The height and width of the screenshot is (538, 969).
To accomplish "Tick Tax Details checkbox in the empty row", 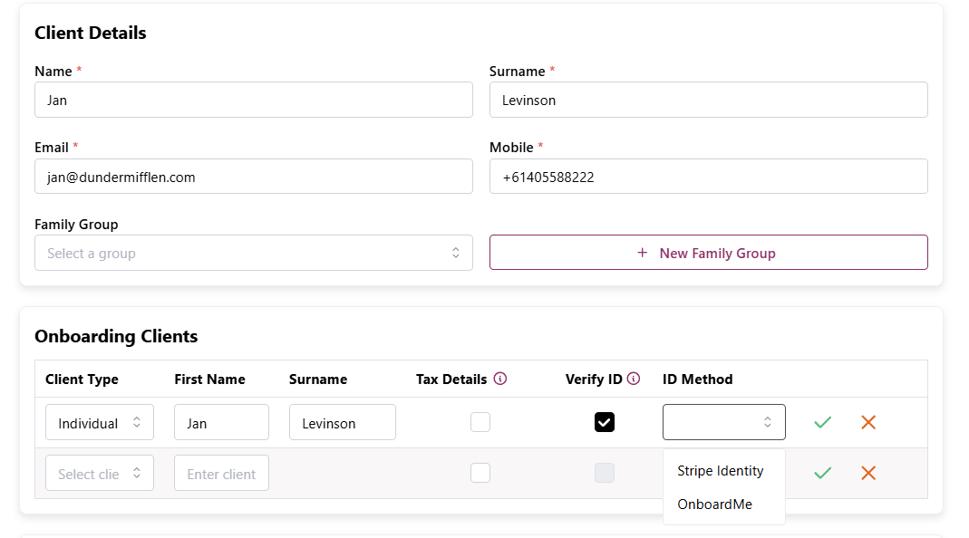I will [480, 473].
